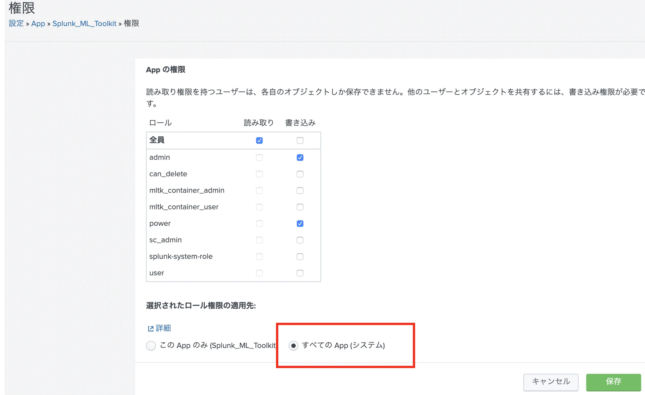Screen dimensions: 645x395
Task: Click the App の権限 heading
Action: coord(166,70)
